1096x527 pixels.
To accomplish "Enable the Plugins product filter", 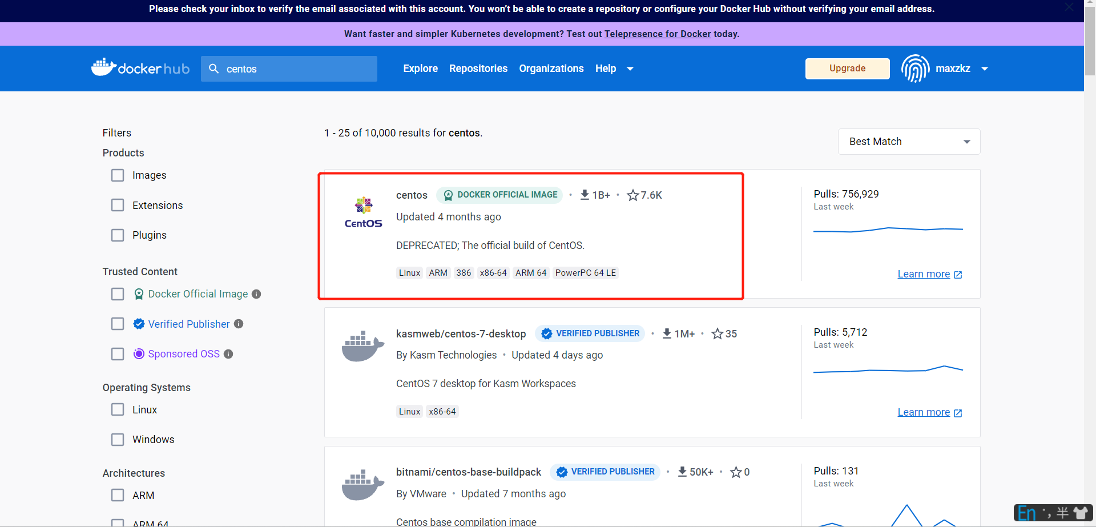I will pyautogui.click(x=118, y=235).
